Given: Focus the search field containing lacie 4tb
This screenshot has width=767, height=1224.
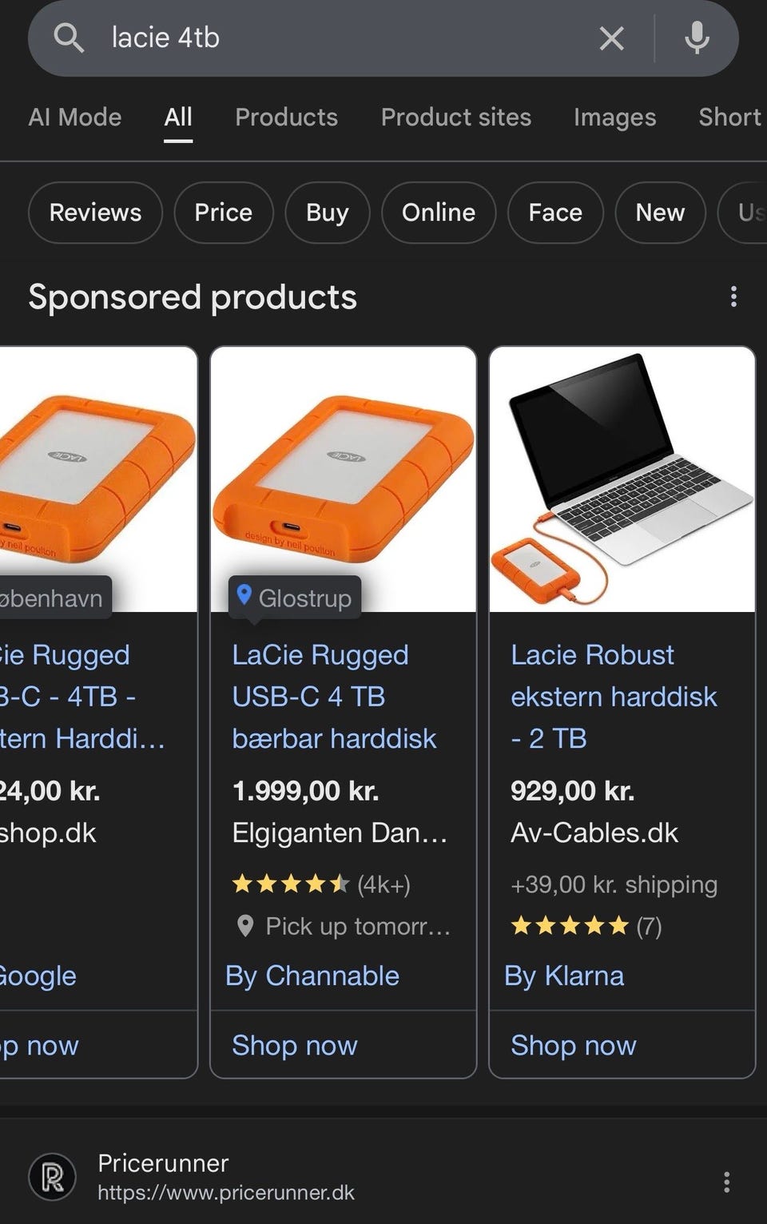Looking at the screenshot, I should pyautogui.click(x=344, y=38).
